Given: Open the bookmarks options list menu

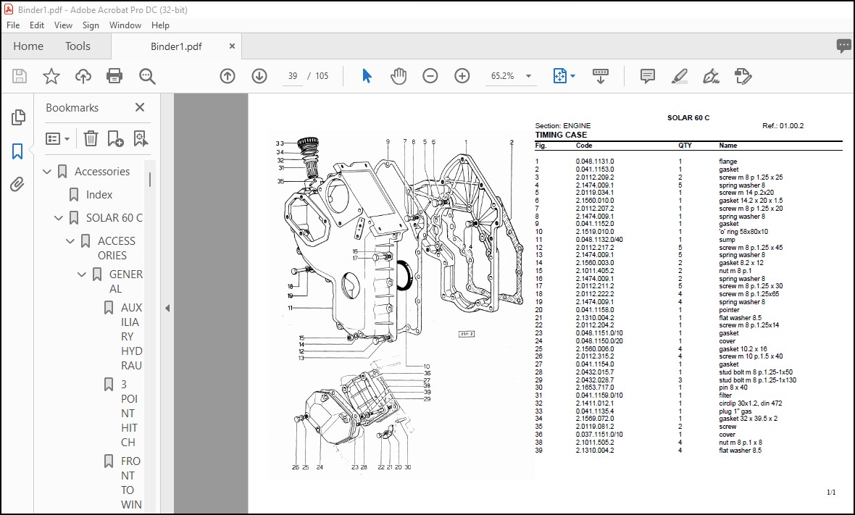Looking at the screenshot, I should [x=58, y=139].
